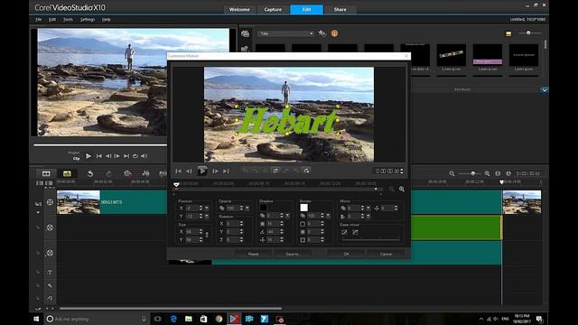Toggle keep aspect ratio lock for Size
Screen dimensions: 578x325
tap(207, 235)
